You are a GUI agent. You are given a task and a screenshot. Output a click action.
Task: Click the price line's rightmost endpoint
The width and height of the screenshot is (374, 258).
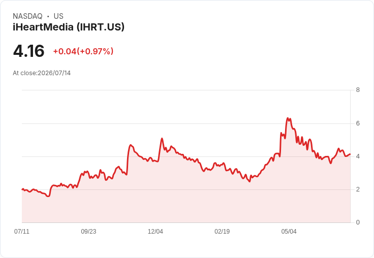[x=350, y=154]
